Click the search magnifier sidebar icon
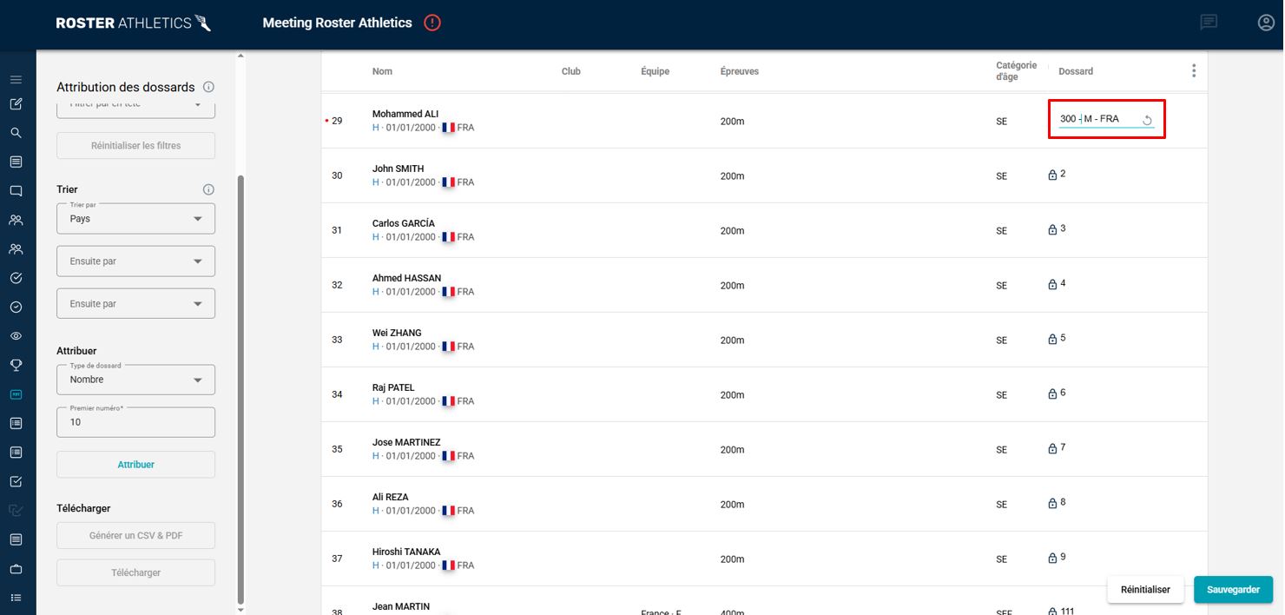 tap(16, 133)
